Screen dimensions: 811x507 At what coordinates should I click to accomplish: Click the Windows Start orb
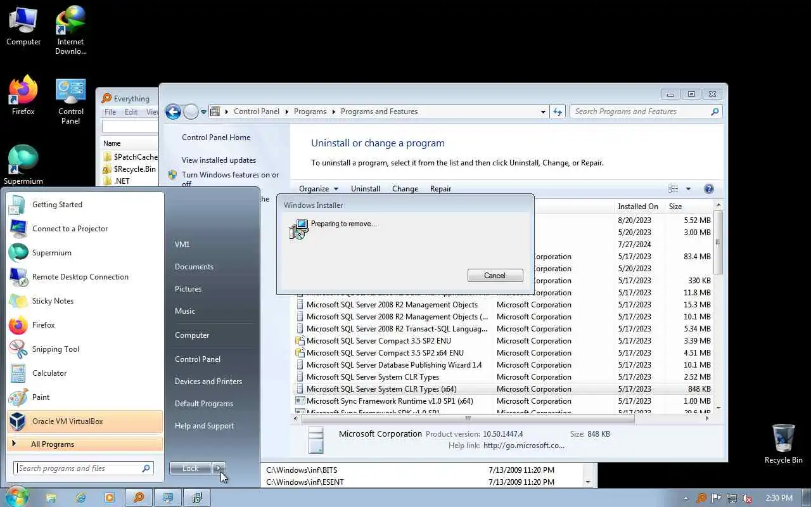click(x=16, y=497)
